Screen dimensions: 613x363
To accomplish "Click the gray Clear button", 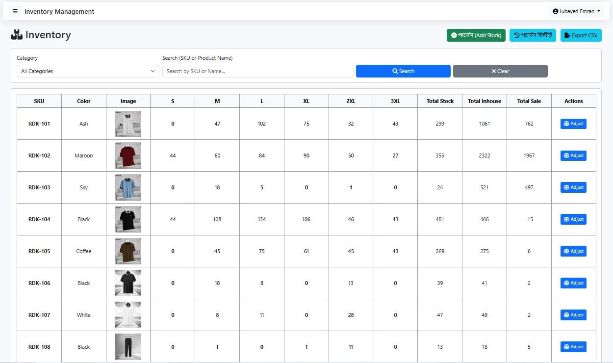I will pos(500,71).
